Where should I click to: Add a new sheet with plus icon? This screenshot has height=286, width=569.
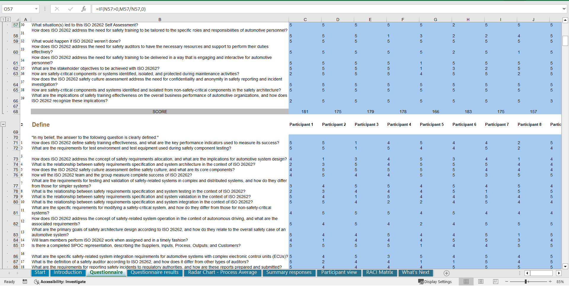[x=447, y=273]
